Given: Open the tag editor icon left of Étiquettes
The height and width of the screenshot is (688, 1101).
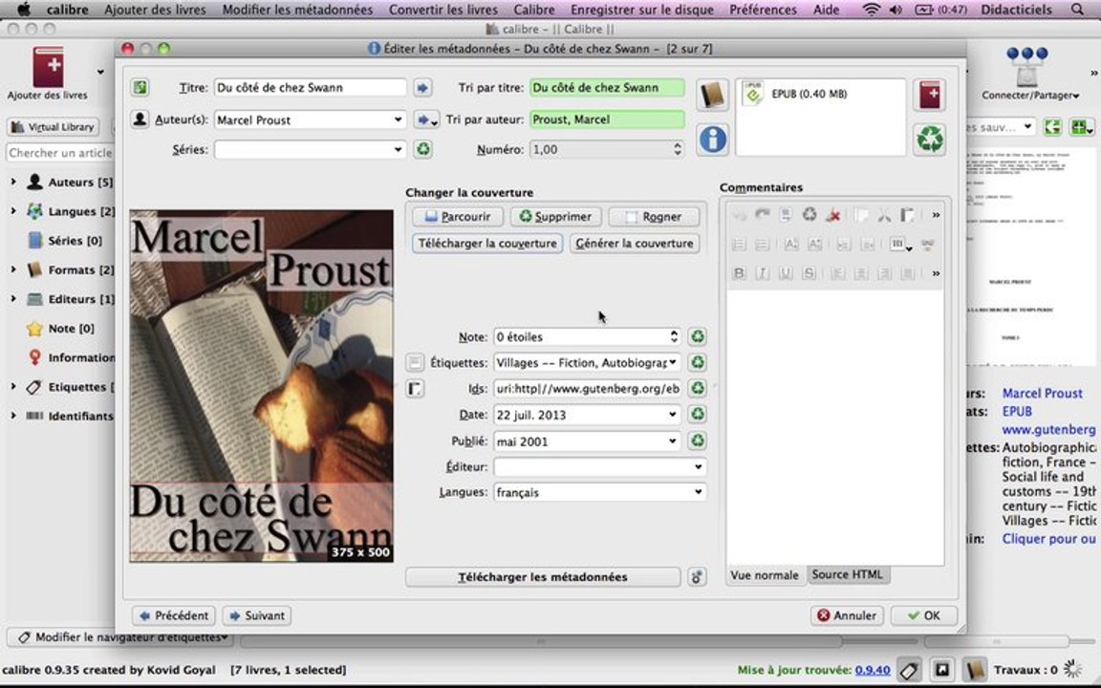Looking at the screenshot, I should [x=415, y=362].
